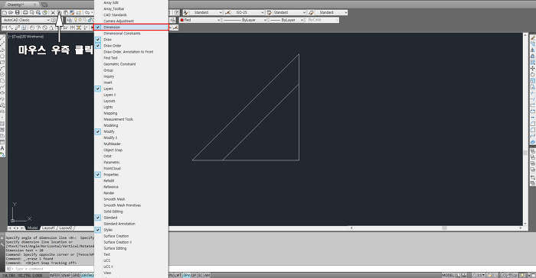Click the Undo arrow icon

pos(87,12)
